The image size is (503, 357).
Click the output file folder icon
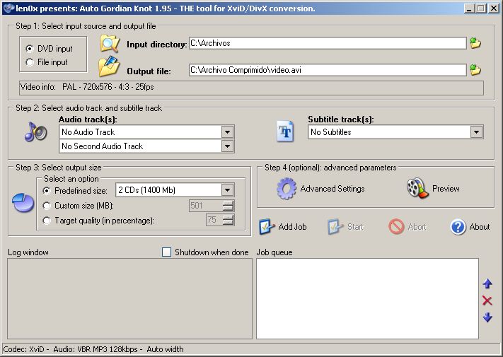(109, 66)
